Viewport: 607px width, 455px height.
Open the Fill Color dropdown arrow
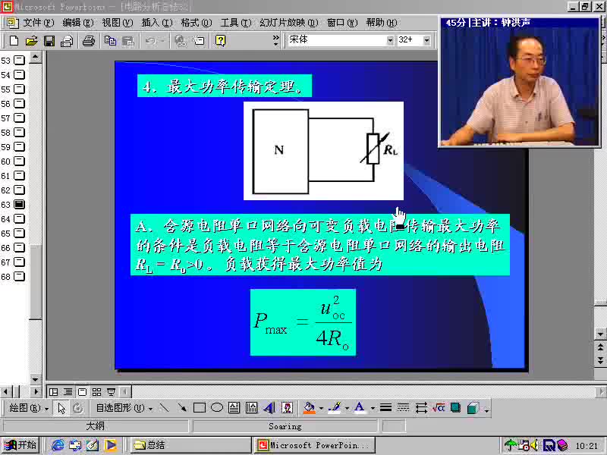tap(321, 408)
